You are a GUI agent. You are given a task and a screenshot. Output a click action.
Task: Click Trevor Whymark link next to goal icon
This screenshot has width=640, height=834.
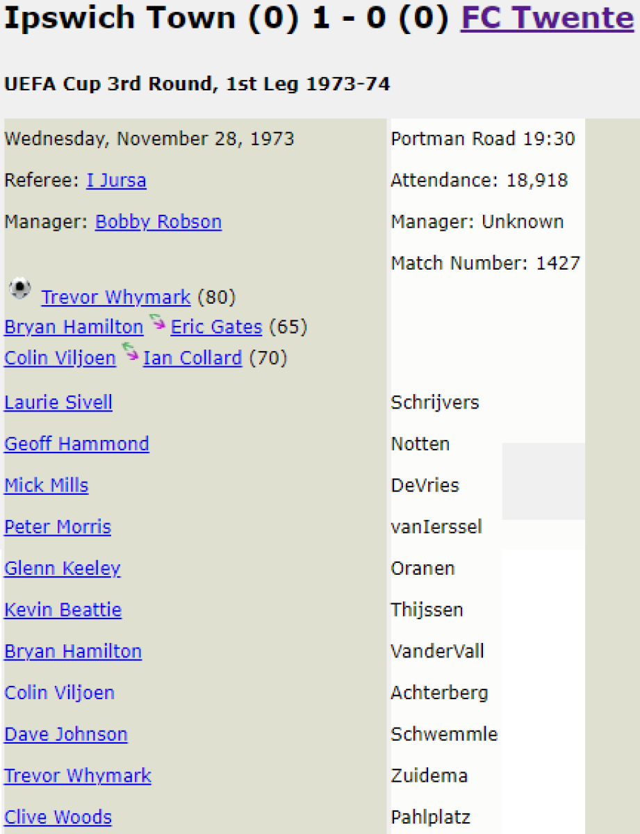[116, 297]
